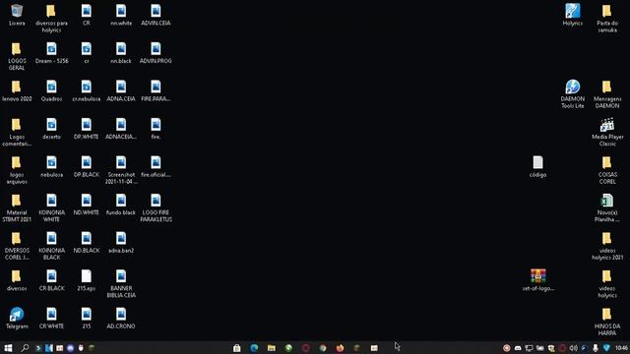Select the BANNER BIBLIA CEIA image file
Screen dimensions: 630x354
pyautogui.click(x=121, y=284)
